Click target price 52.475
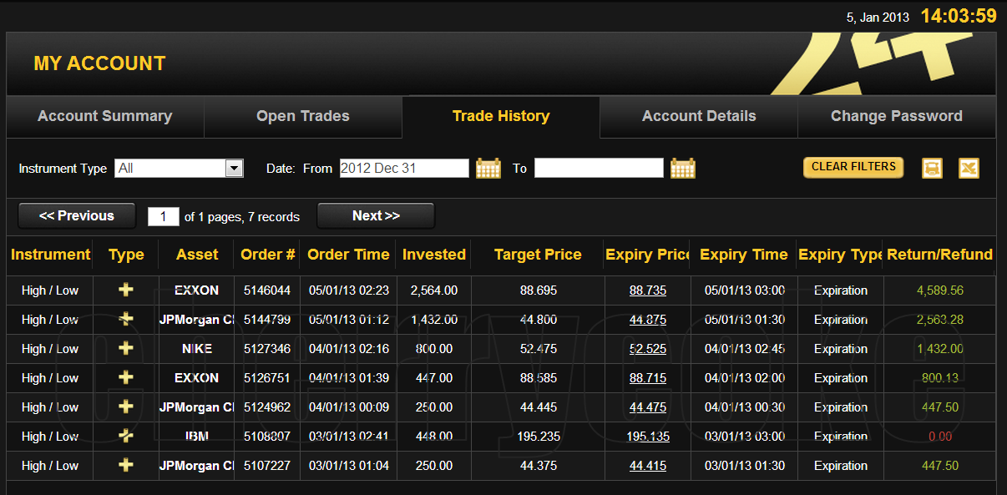 (x=538, y=349)
